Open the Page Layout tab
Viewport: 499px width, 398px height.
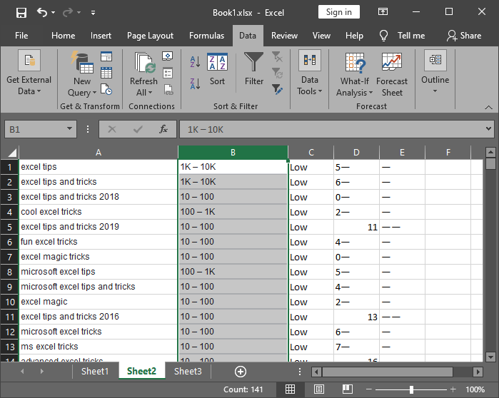pos(150,36)
